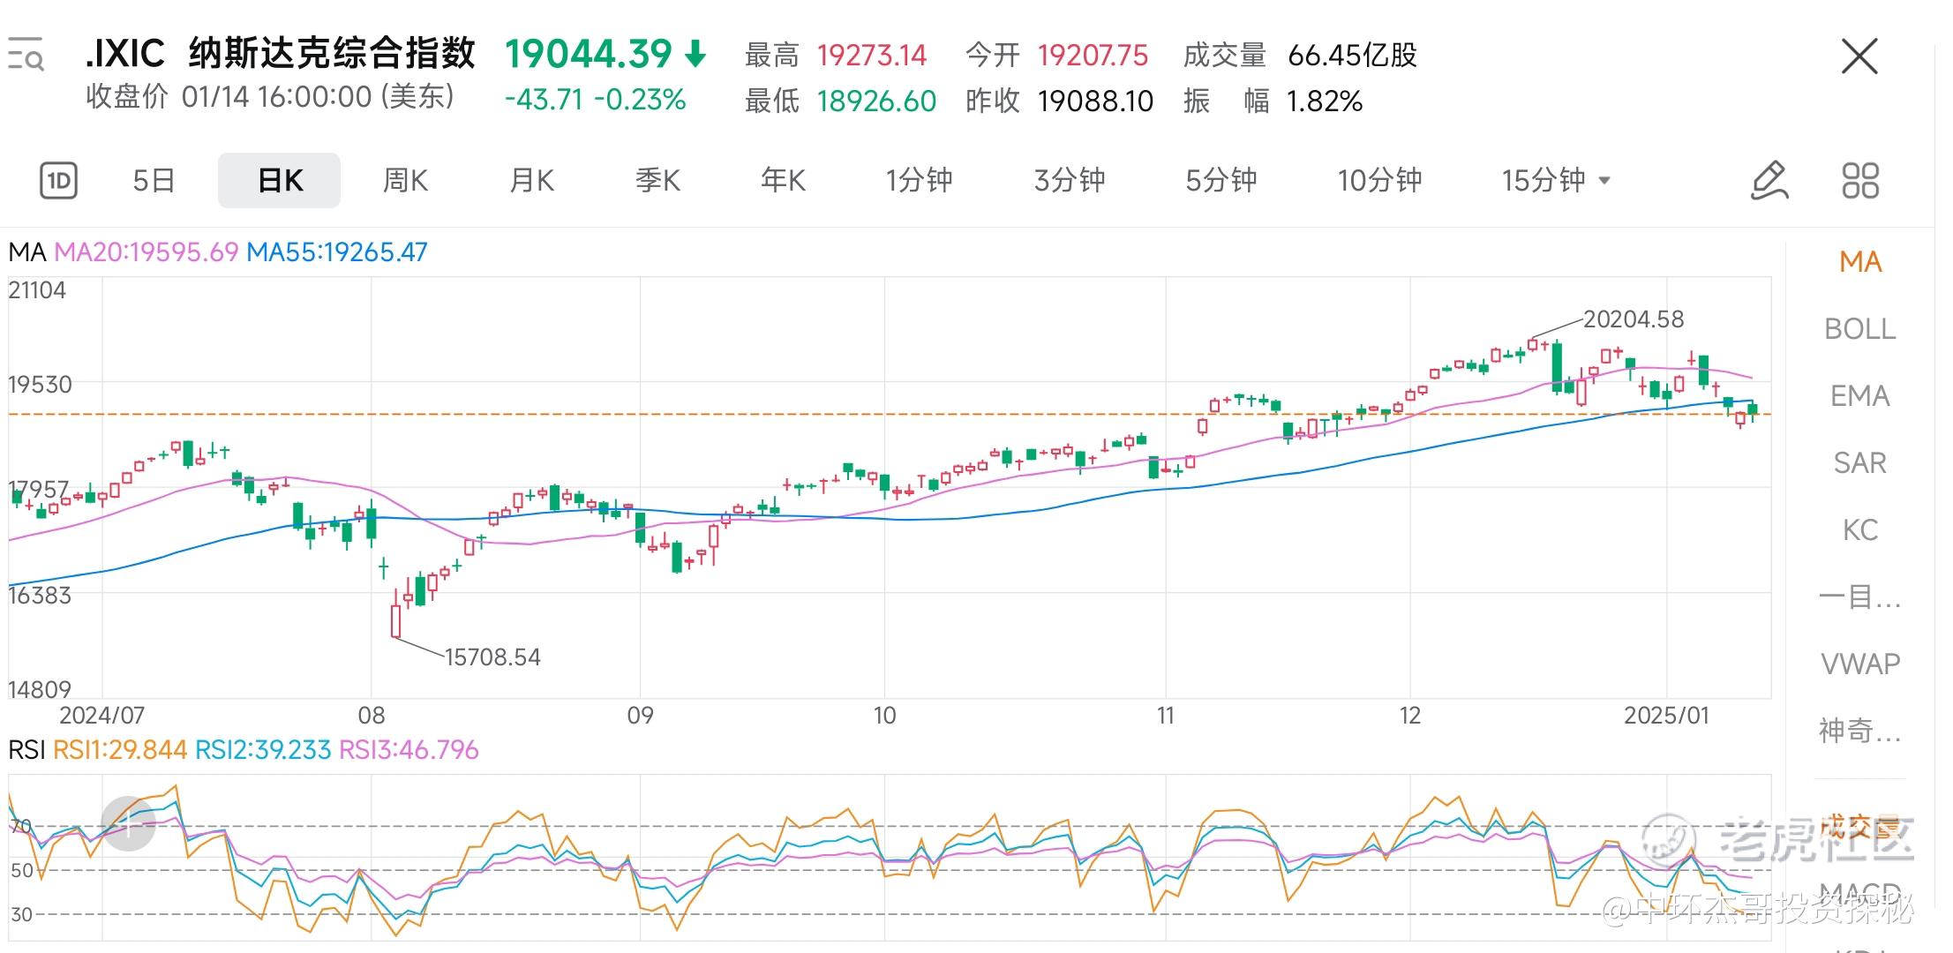This screenshot has height=953, width=1953.
Task: Close the chart view with X
Action: (1859, 56)
